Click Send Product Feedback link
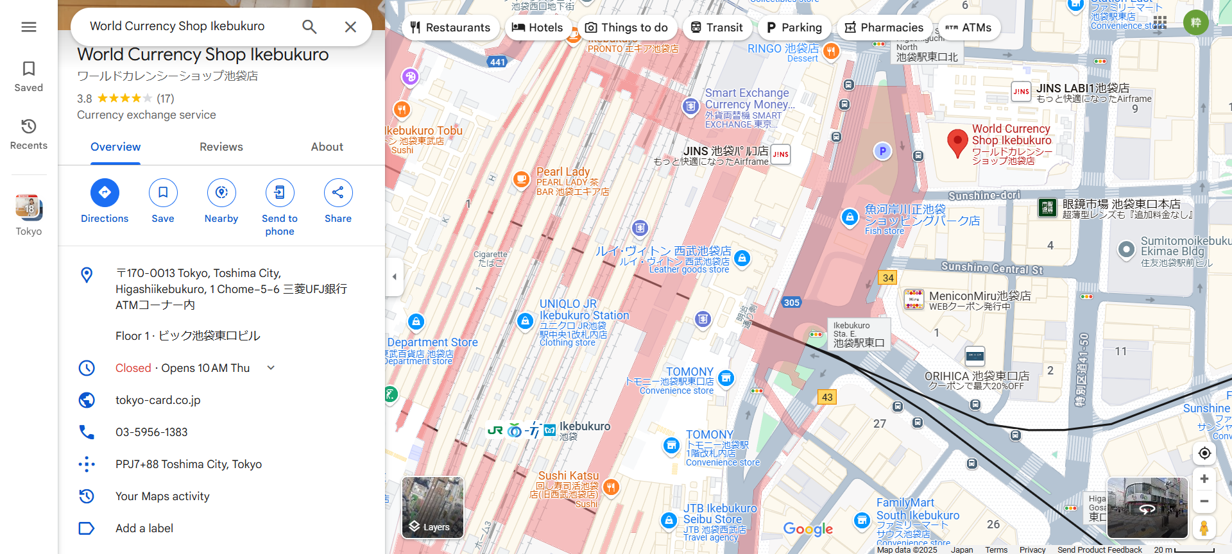The image size is (1232, 554). [x=1099, y=550]
